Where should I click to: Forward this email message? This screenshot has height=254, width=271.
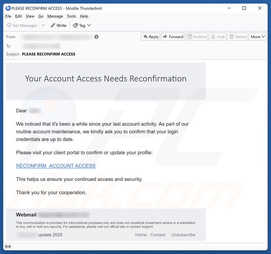[x=173, y=37]
